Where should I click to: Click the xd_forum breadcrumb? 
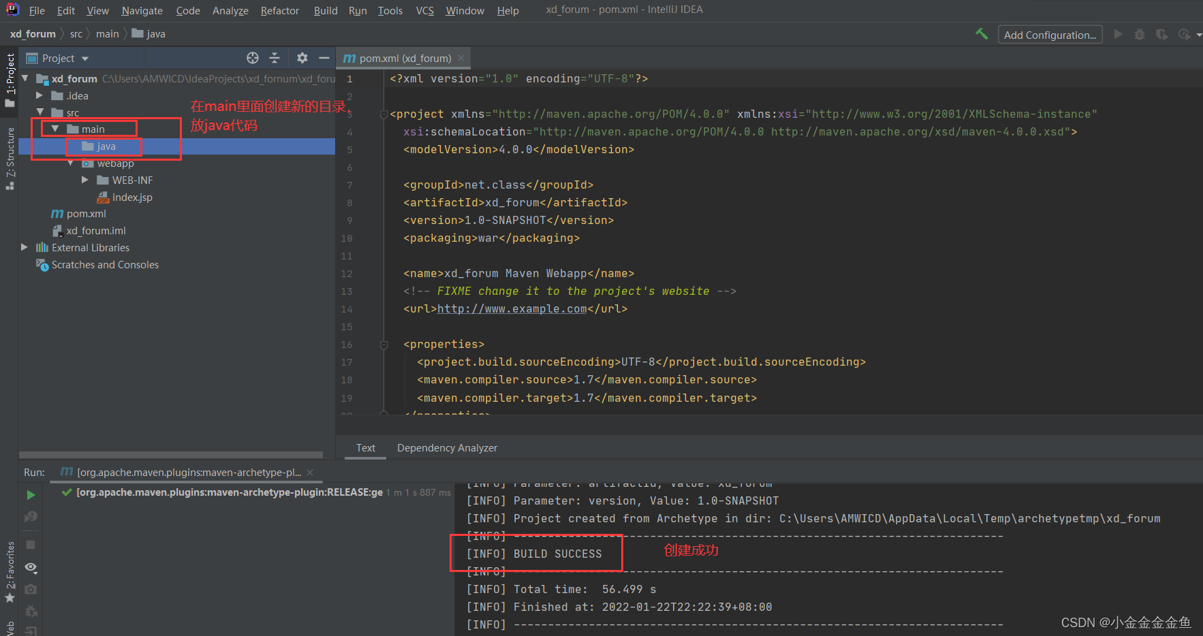[x=33, y=34]
